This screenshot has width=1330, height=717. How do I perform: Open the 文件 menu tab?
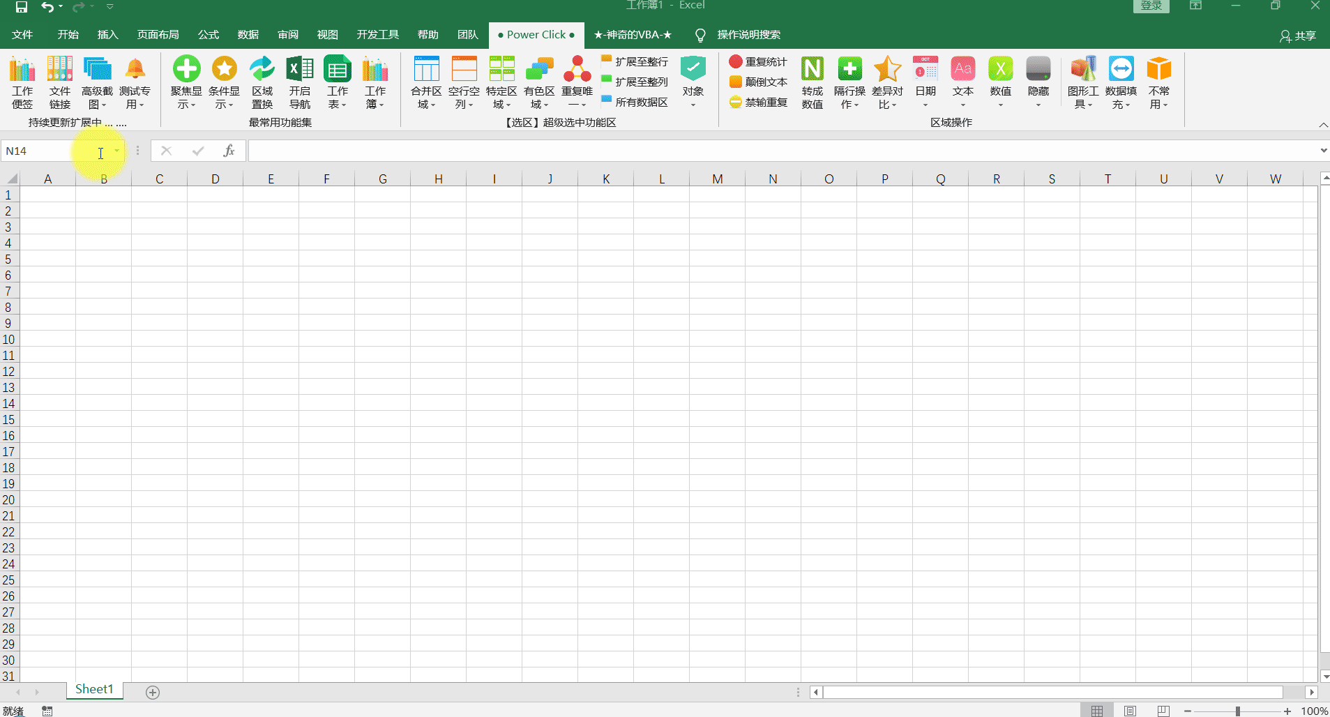pyautogui.click(x=22, y=35)
